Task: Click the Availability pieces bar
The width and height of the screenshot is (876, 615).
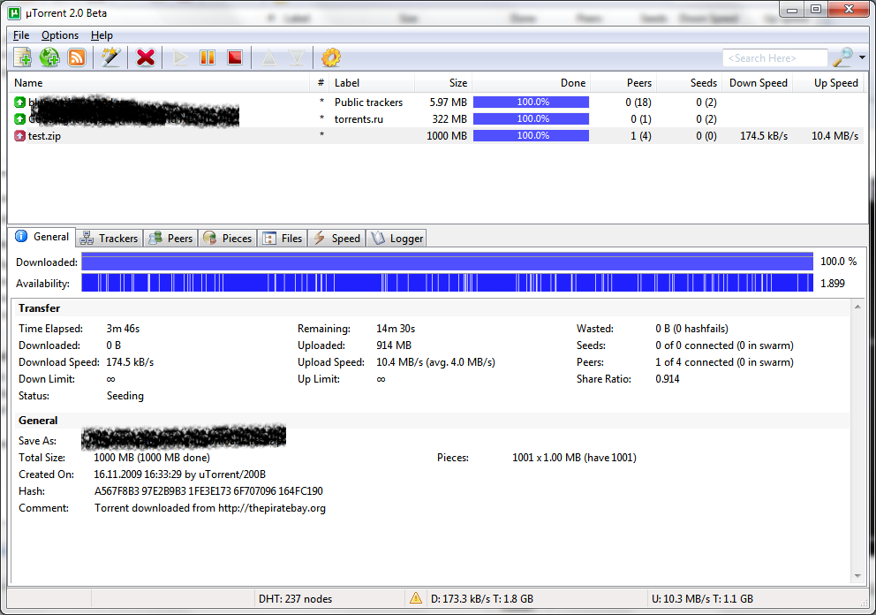Action: point(447,283)
